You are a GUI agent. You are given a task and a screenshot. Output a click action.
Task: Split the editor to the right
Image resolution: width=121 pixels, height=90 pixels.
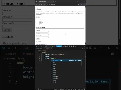coord(82,49)
